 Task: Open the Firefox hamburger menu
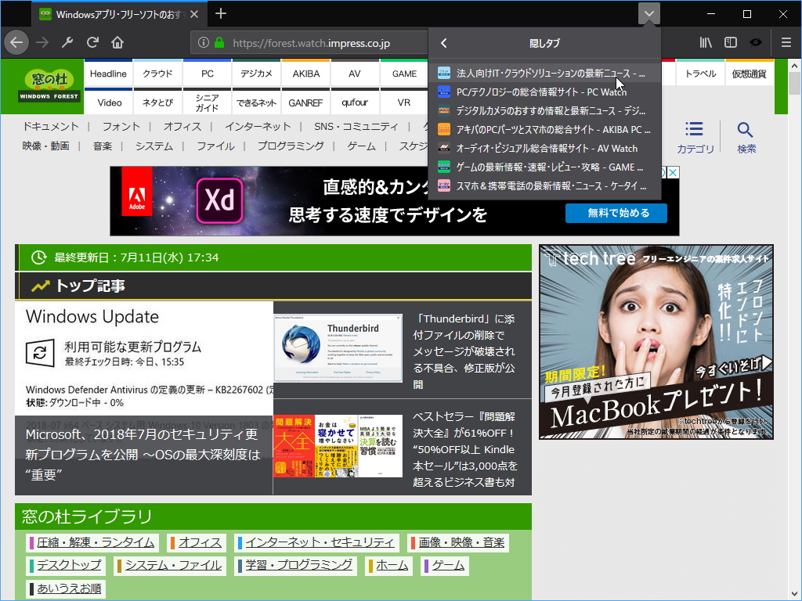pos(786,42)
